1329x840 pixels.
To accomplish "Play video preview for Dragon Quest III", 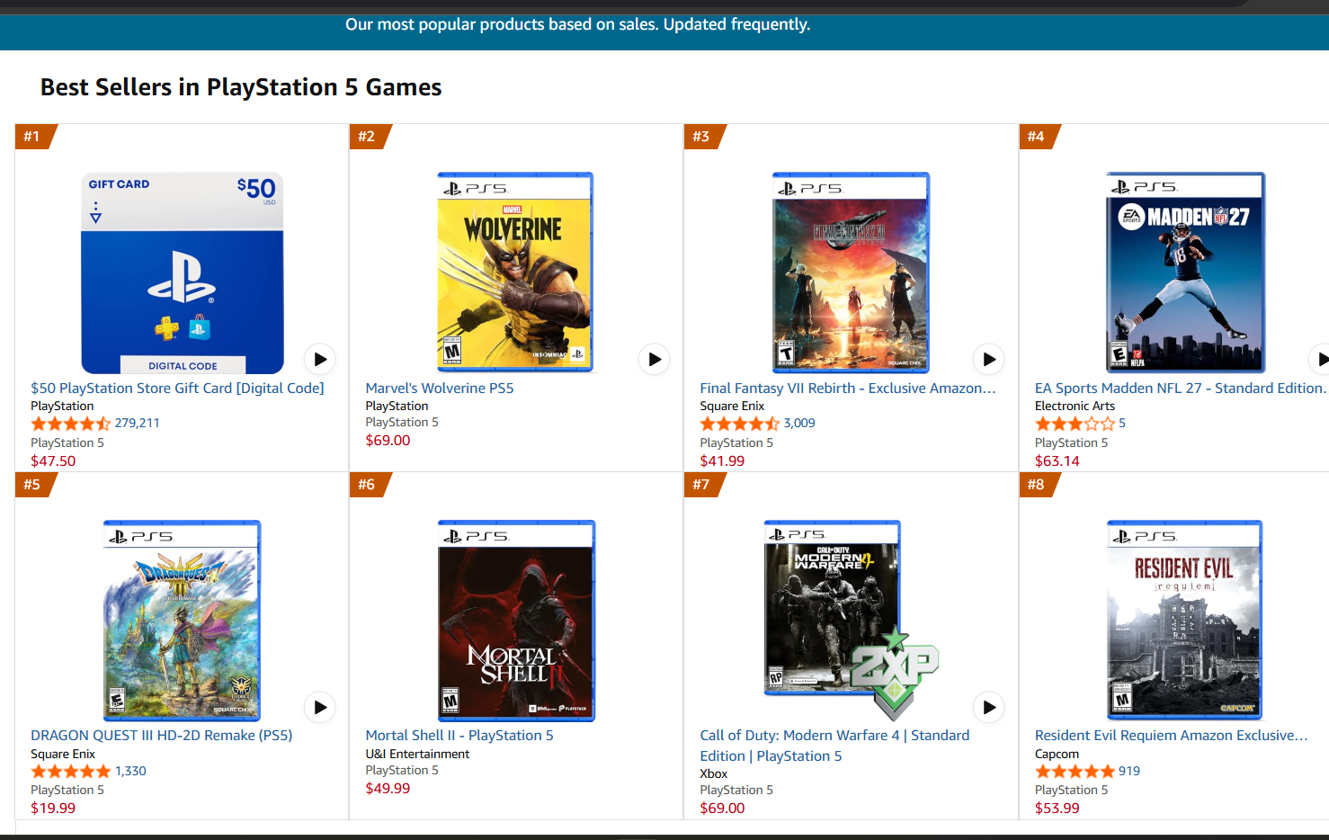I will (320, 707).
